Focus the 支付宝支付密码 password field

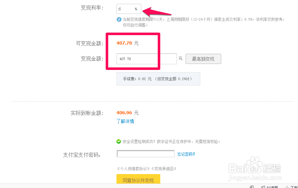(x=146, y=154)
